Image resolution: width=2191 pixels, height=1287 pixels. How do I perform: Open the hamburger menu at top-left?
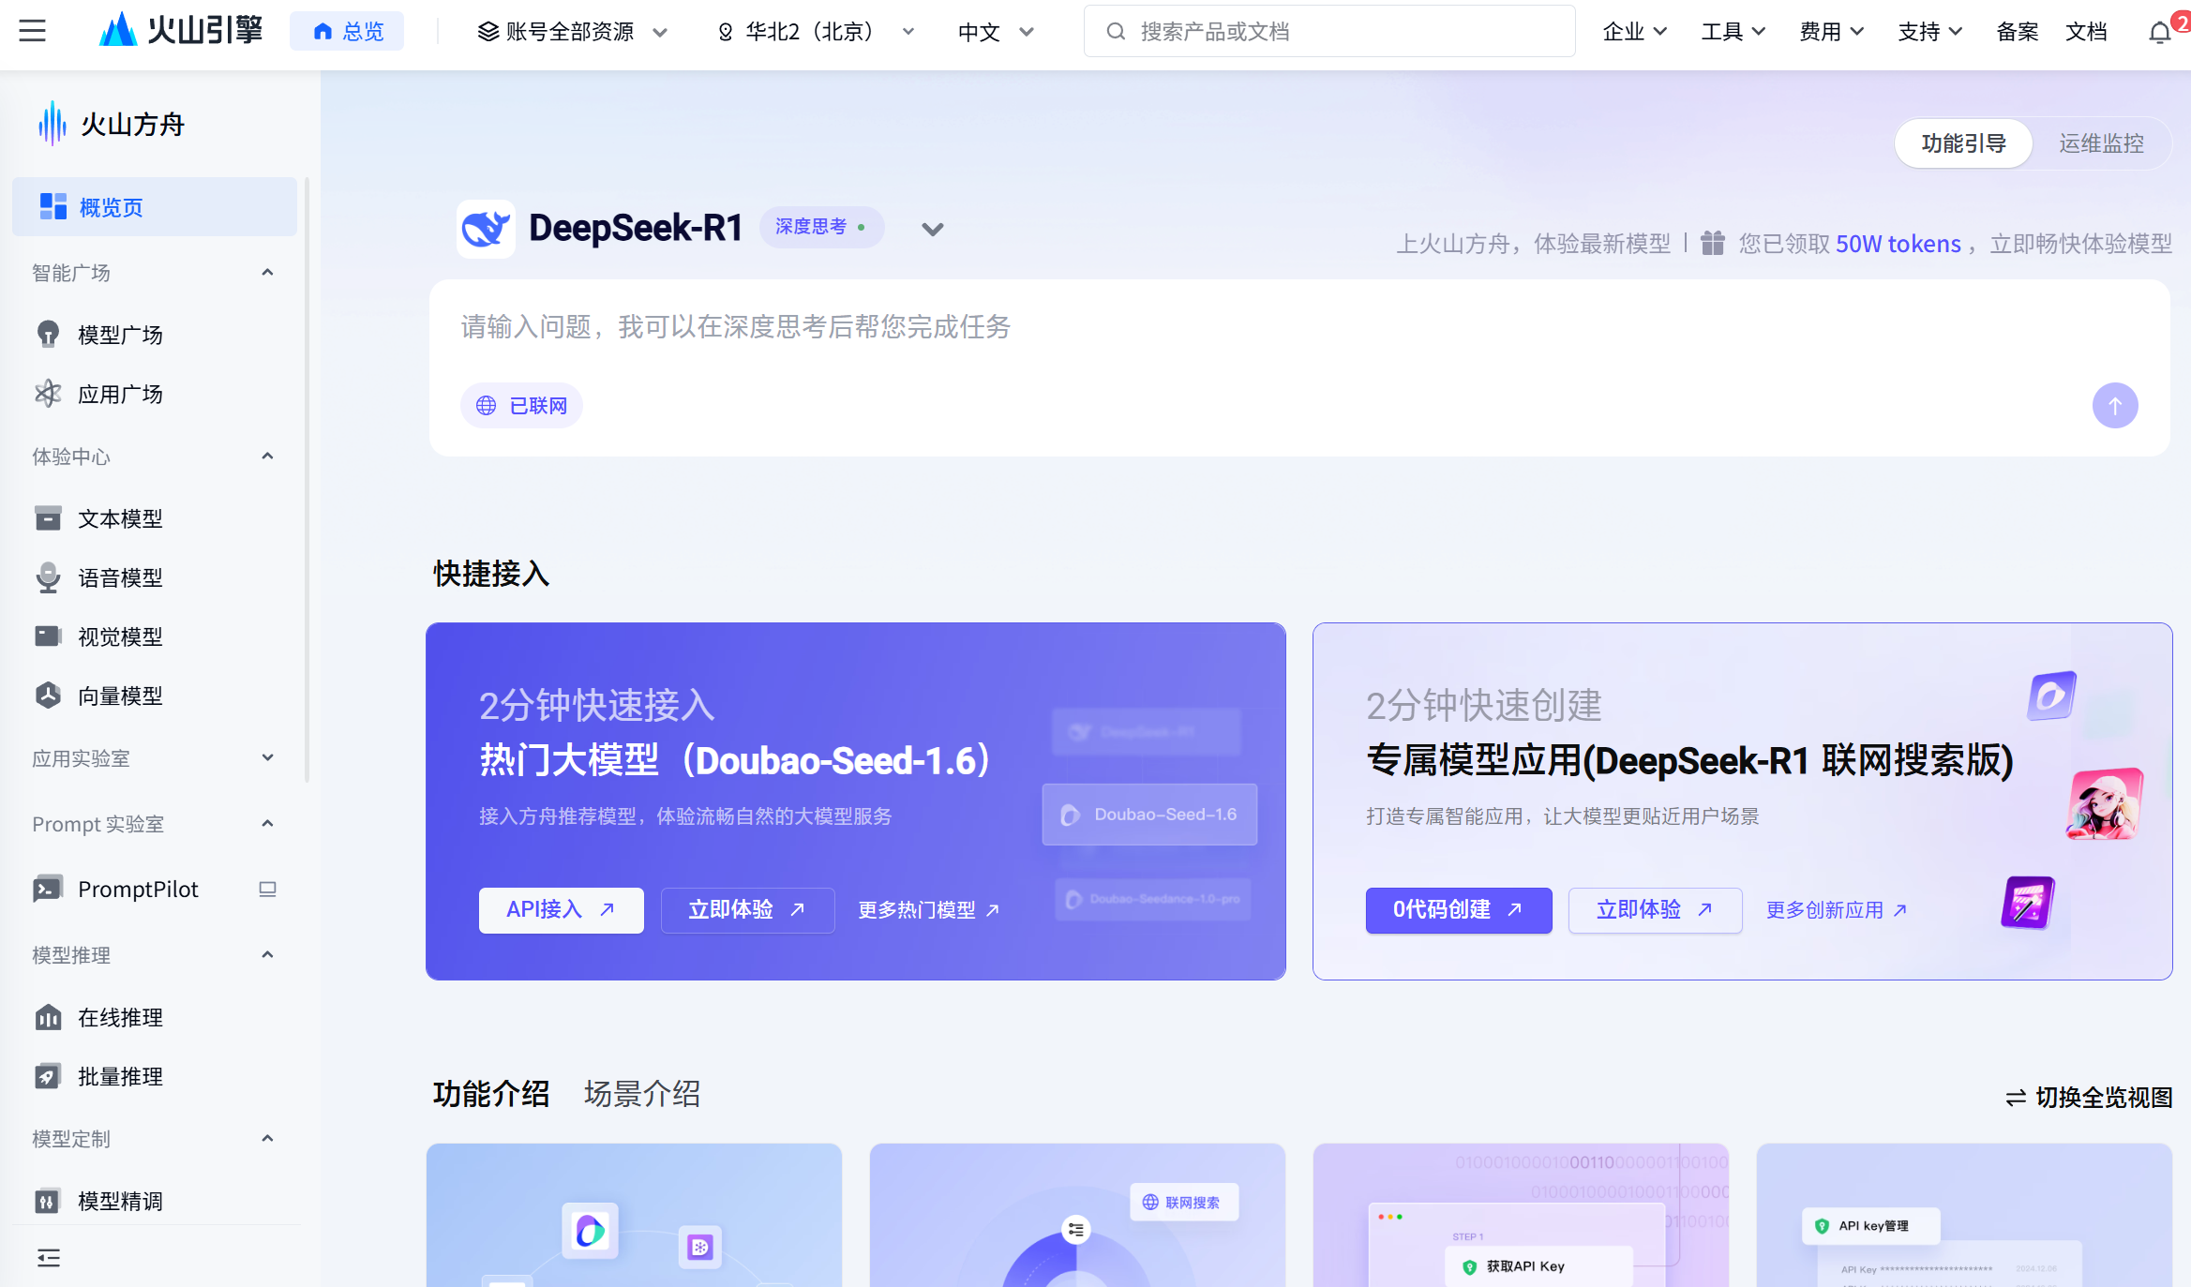click(32, 31)
